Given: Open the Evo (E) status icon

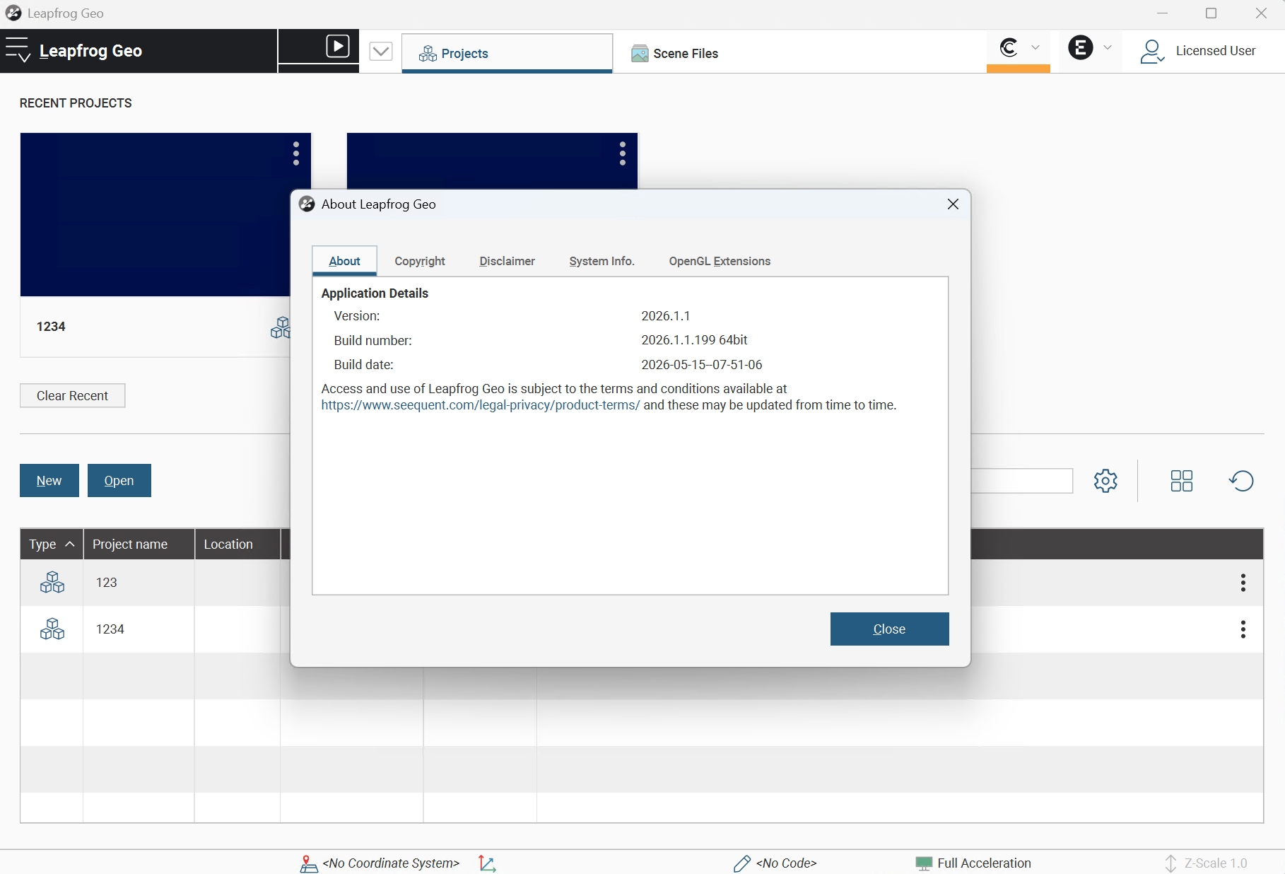Looking at the screenshot, I should click(1080, 47).
